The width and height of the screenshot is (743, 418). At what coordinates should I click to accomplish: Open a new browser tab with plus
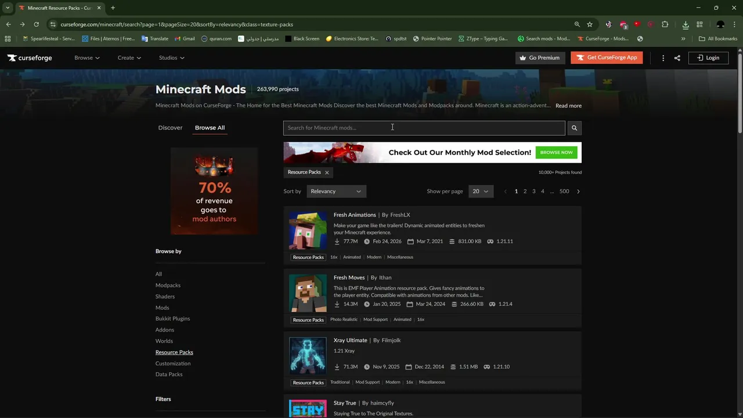tap(113, 8)
